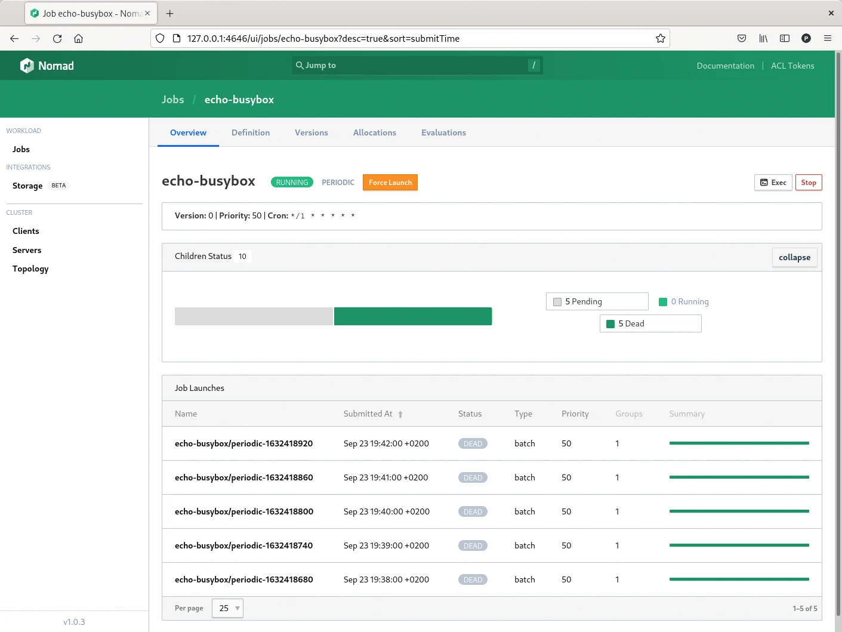Image resolution: width=842 pixels, height=632 pixels.
Task: Switch to the Definition tab
Action: (251, 132)
